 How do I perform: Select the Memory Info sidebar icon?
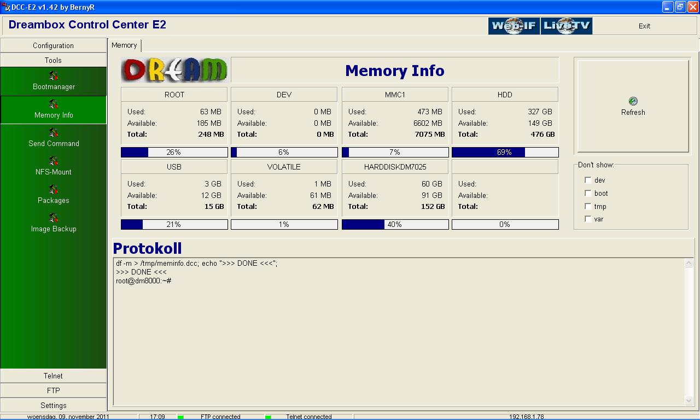pyautogui.click(x=54, y=104)
